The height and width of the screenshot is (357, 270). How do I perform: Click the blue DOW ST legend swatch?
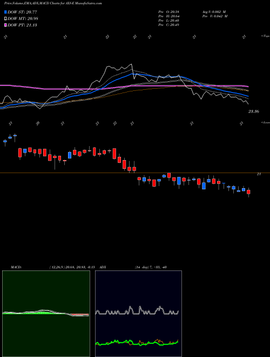(x=6, y=12)
